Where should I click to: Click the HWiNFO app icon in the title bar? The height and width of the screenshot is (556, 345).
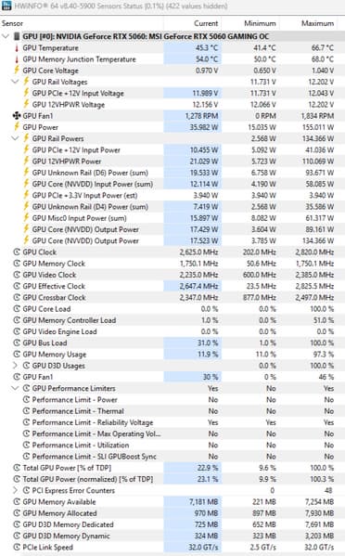pos(6,6)
